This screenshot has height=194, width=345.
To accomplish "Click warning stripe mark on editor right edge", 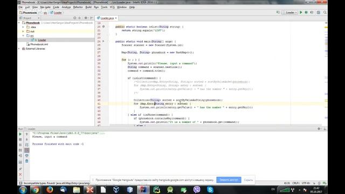I will (x=326, y=27).
